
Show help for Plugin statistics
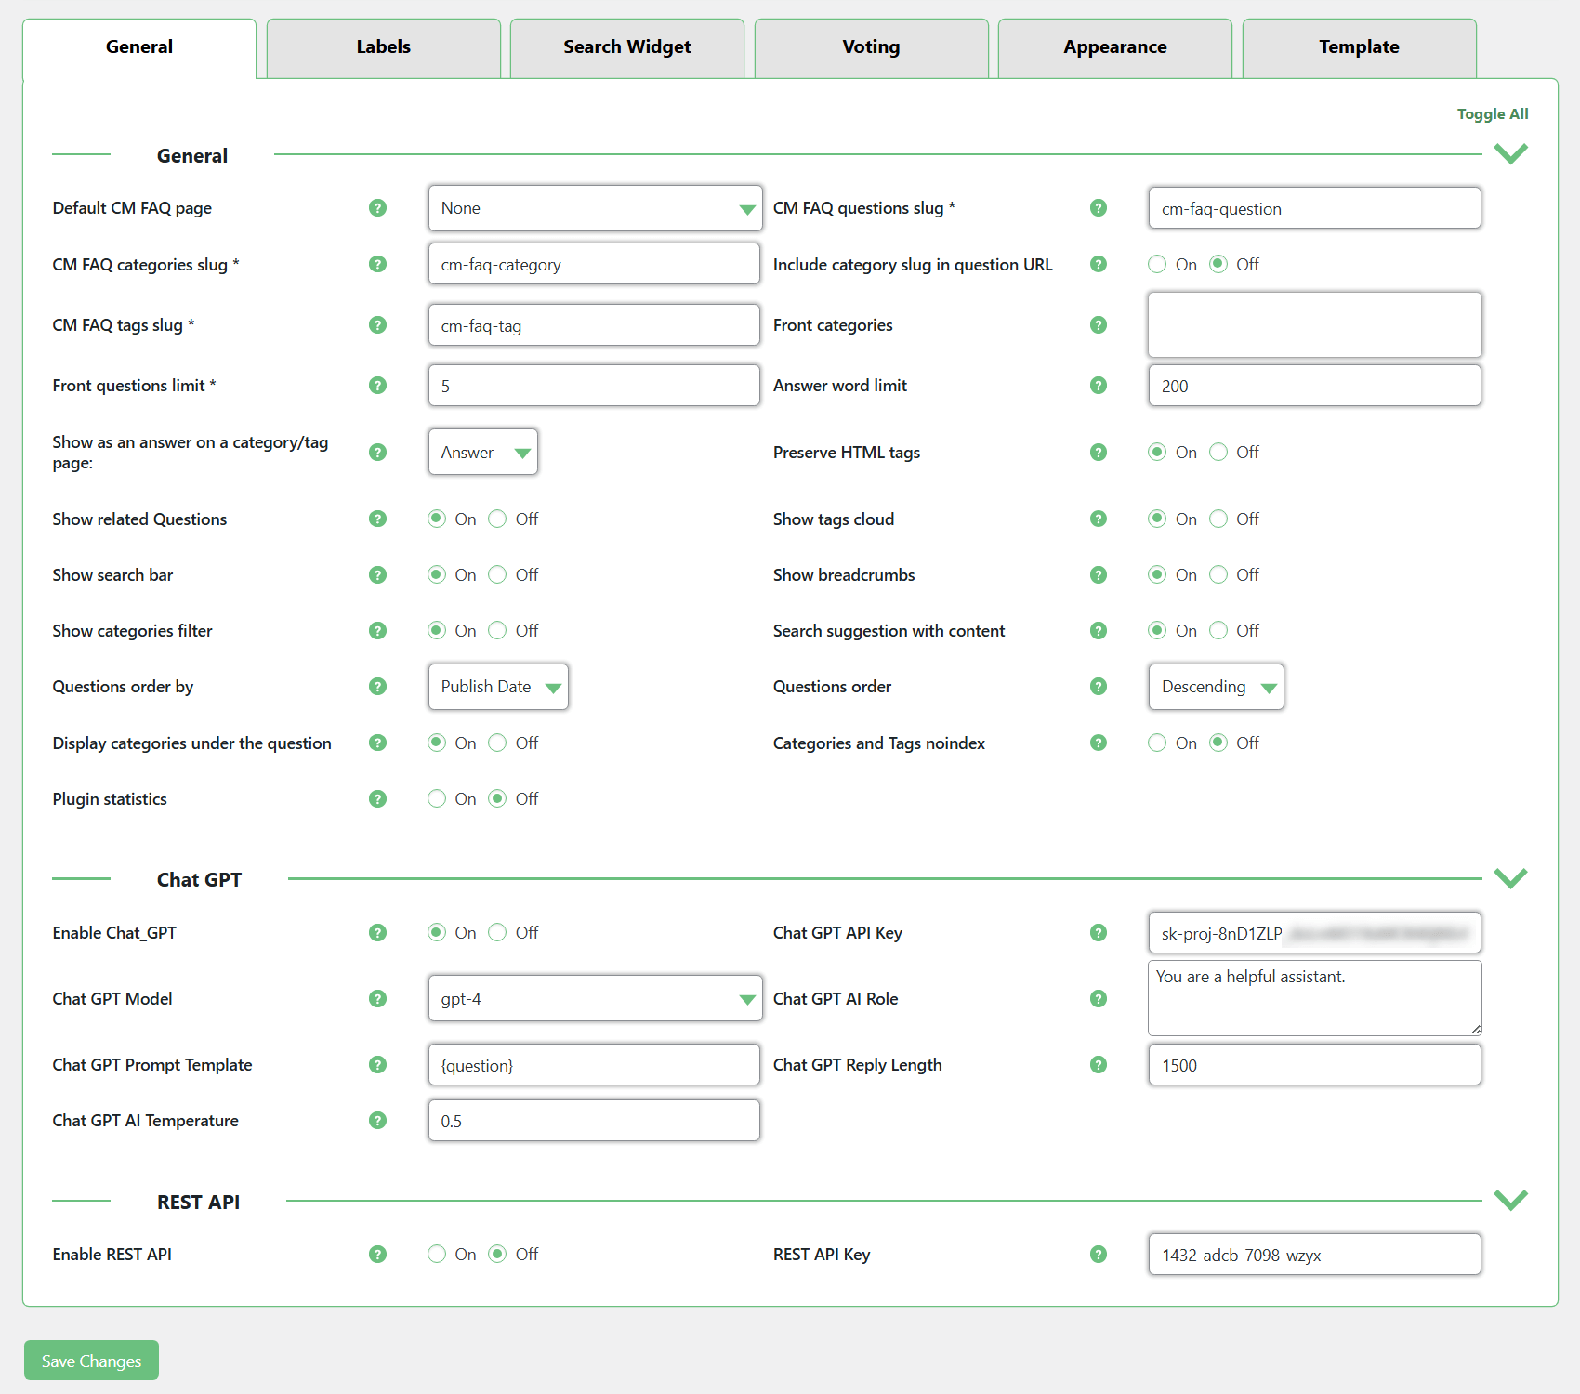tap(377, 799)
